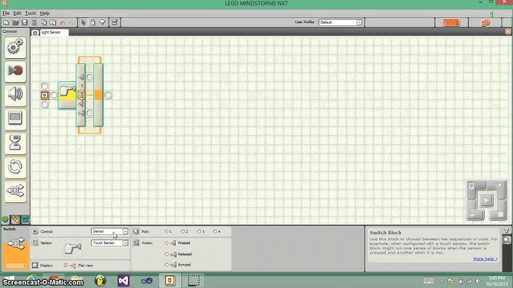Viewport: 513px width, 288px height.
Task: Click the Download button on the controller
Action: click(472, 214)
